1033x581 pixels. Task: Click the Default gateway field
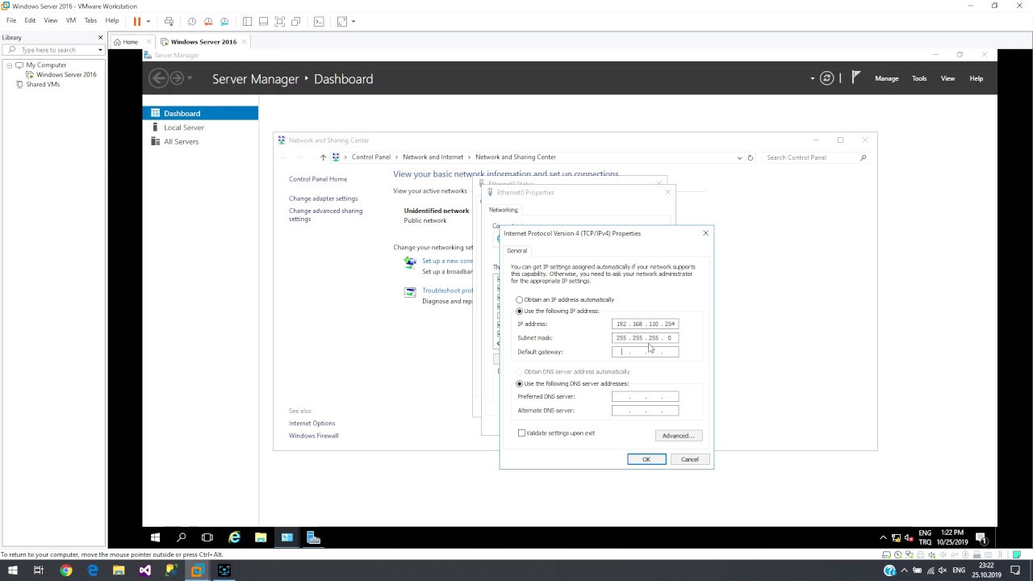(645, 352)
